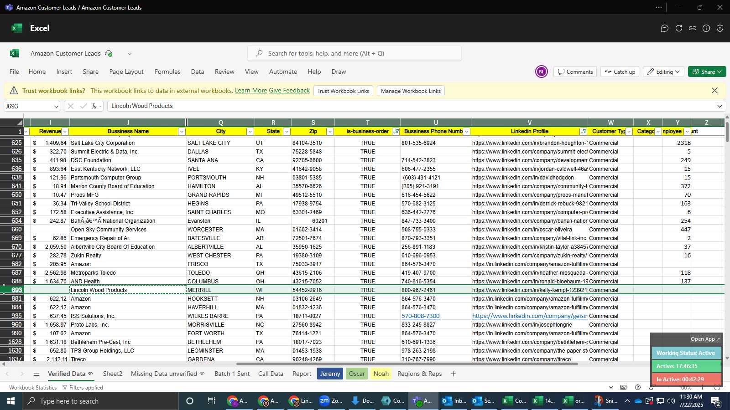730x410 pixels.
Task: Click the confirm checkmark in formula bar
Action: pyautogui.click(x=83, y=106)
